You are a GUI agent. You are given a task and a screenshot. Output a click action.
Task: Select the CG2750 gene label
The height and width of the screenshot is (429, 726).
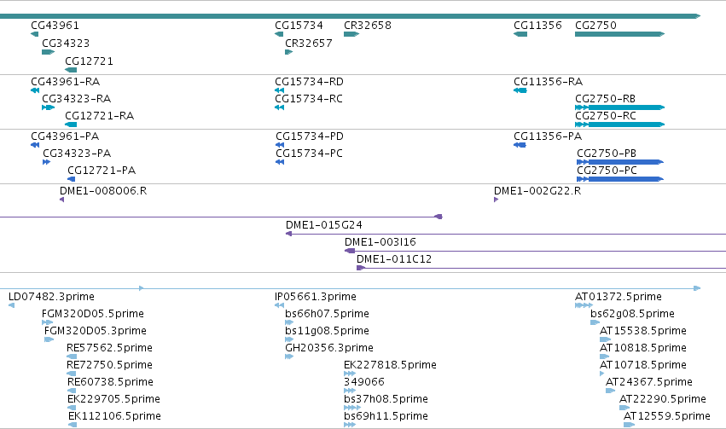[595, 26]
